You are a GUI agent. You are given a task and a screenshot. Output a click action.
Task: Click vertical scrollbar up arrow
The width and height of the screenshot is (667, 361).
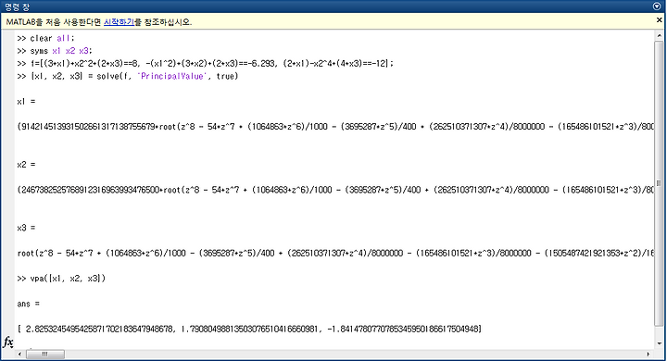659,37
